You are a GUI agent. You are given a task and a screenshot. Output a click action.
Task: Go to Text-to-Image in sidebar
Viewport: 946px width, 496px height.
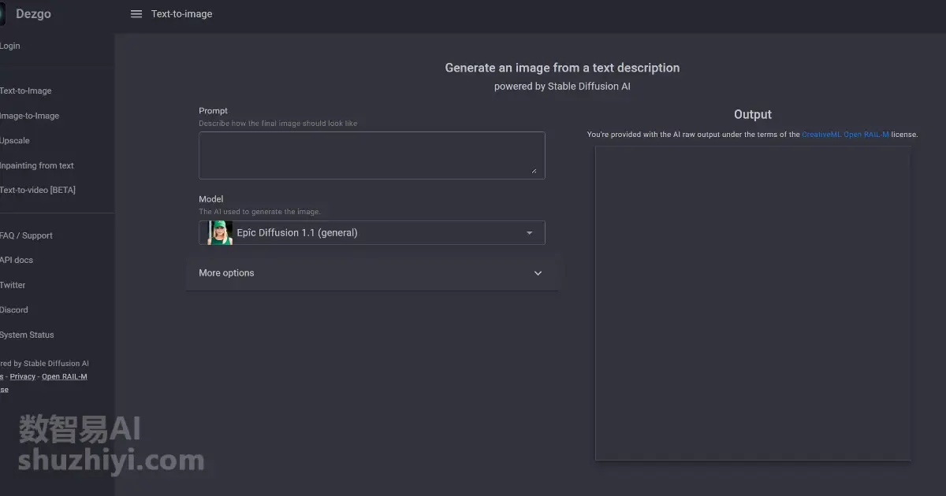[26, 91]
